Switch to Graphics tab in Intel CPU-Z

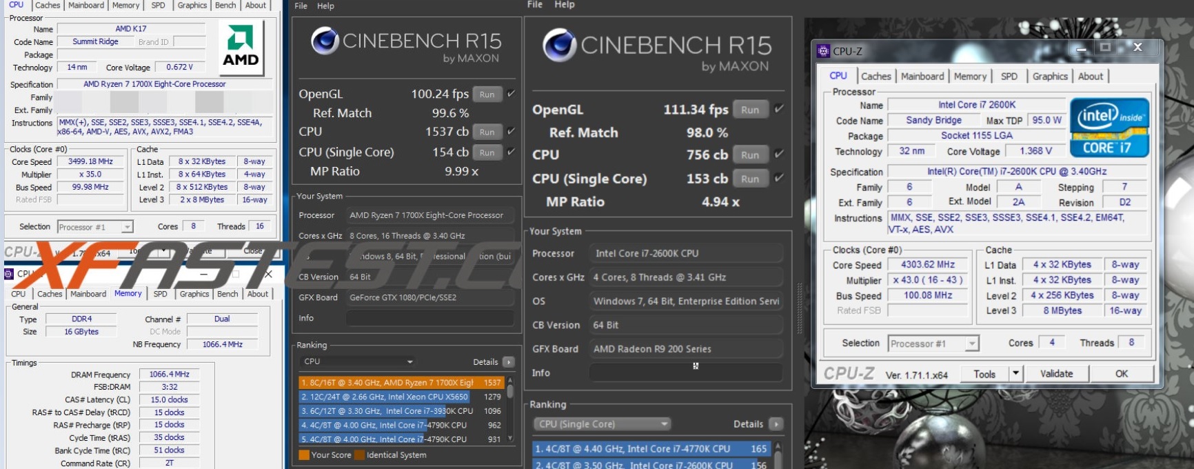click(1050, 77)
